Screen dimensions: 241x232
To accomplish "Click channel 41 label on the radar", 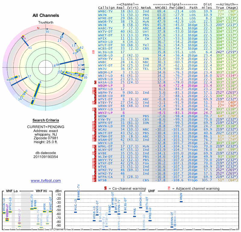I will tap(30, 48).
